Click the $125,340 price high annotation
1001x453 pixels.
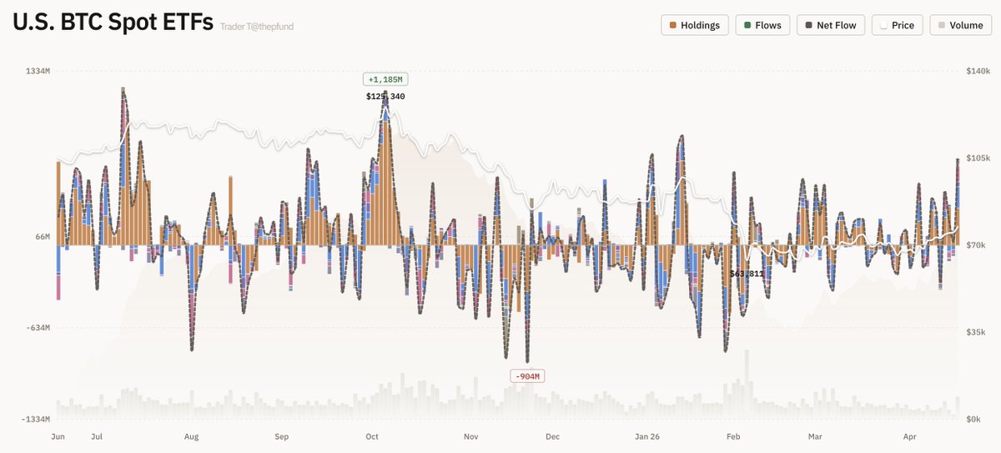tap(385, 97)
